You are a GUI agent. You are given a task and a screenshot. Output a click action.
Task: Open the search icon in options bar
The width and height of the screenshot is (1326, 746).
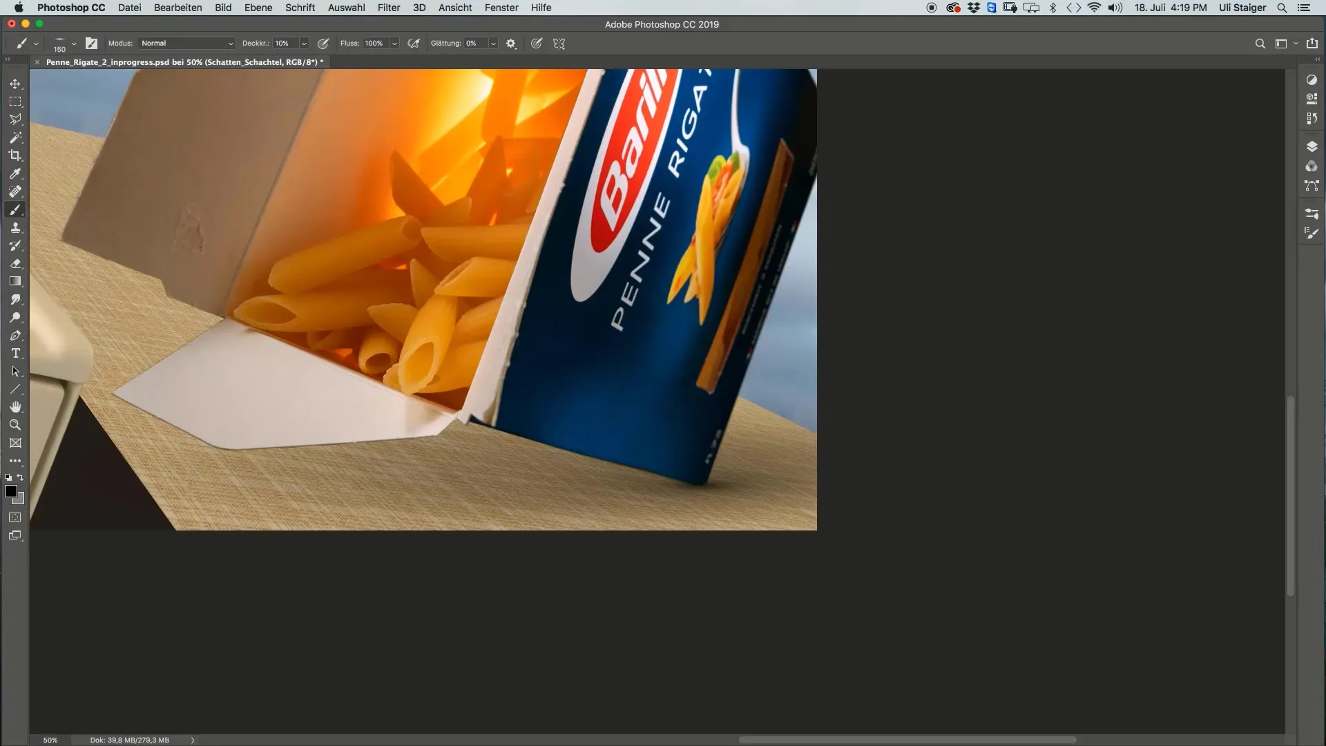1260,44
